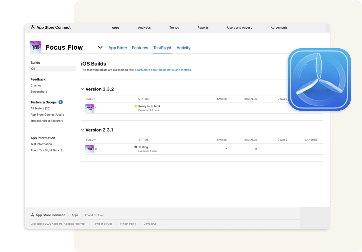
Task: Click the App Store Connect logo in footer
Action: click(x=32, y=215)
